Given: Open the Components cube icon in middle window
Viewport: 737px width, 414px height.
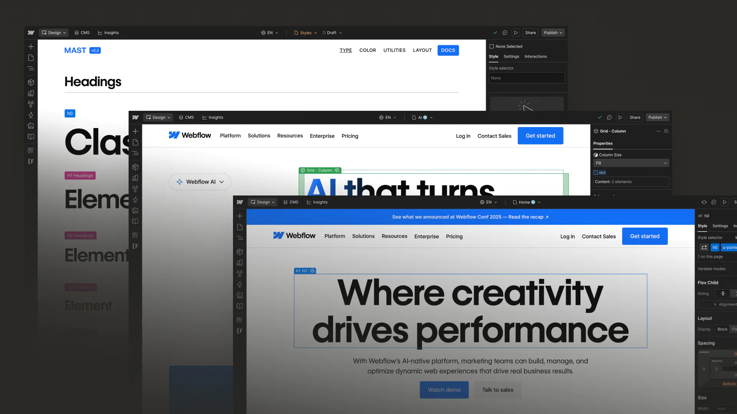Looking at the screenshot, I should click(135, 167).
